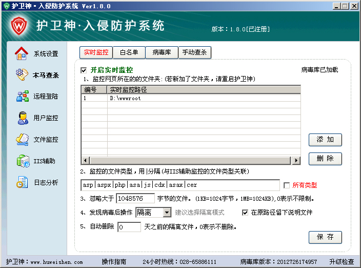Screen dimensions: 361x268
Task: Select 木马查杀 sidebar label
Action: (x=46, y=75)
